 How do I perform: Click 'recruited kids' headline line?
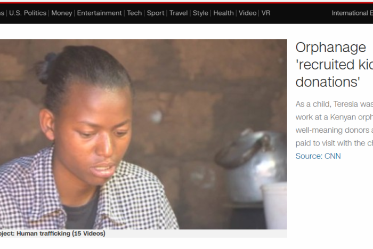334,65
